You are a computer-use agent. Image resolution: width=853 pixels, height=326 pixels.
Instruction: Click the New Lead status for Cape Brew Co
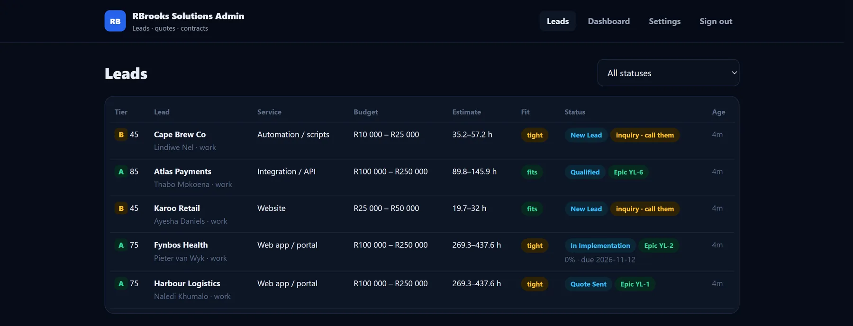(586, 135)
